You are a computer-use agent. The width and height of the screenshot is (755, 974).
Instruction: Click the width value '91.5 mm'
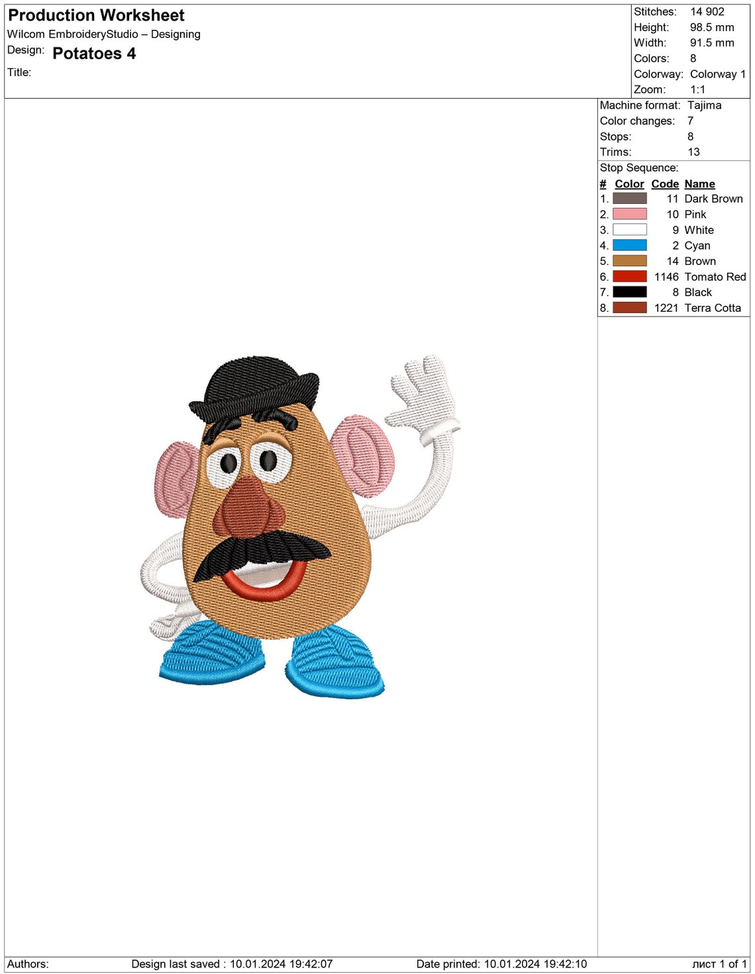[712, 43]
